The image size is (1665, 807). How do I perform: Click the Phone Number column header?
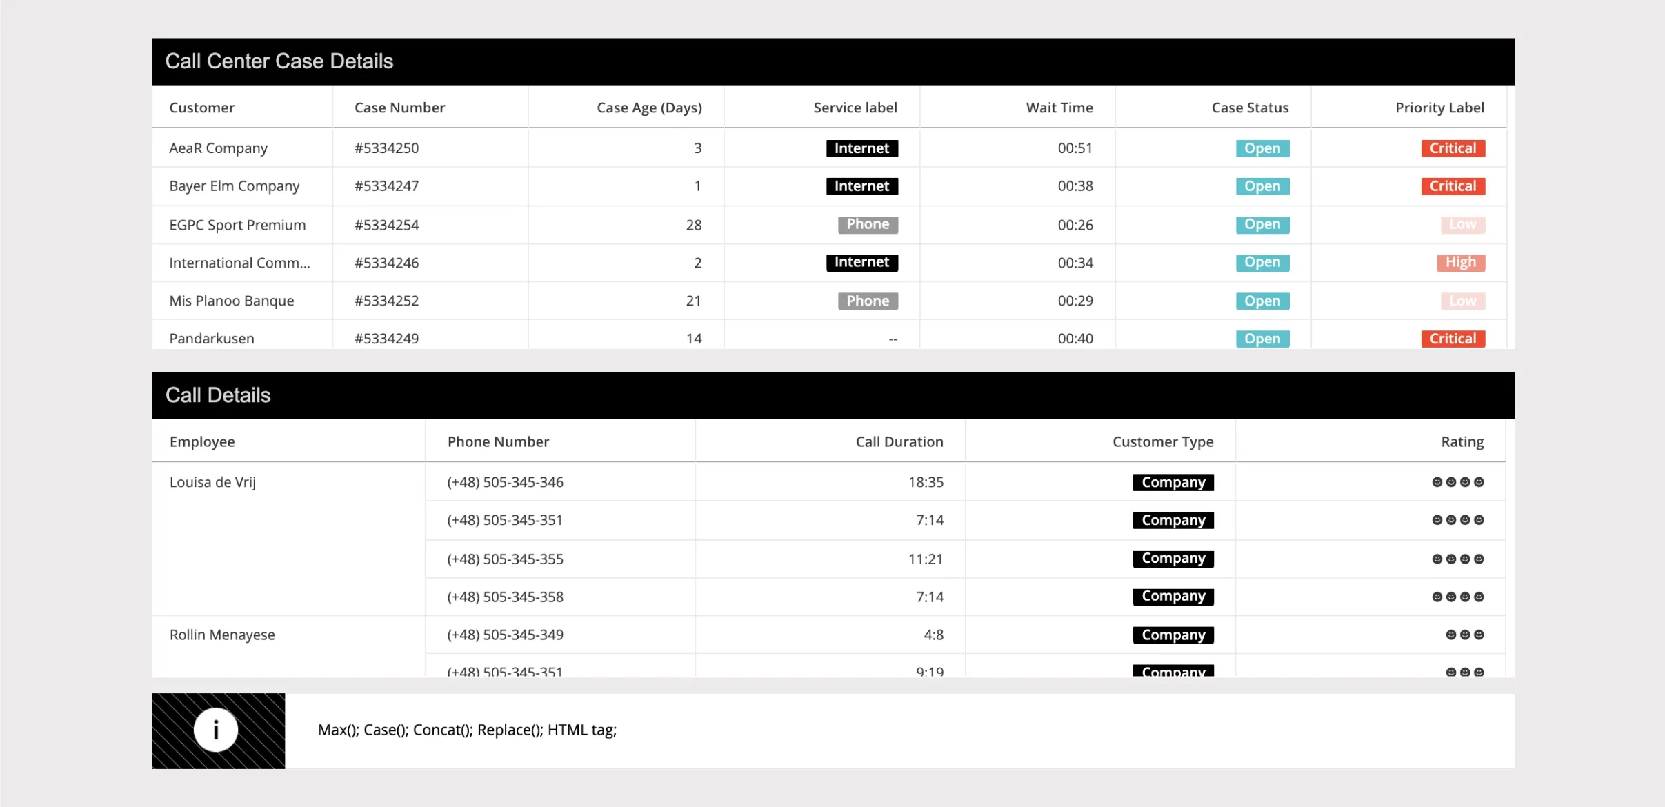498,441
